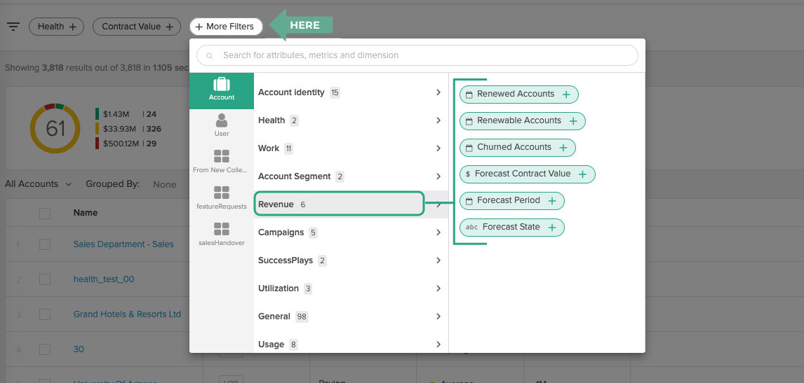This screenshot has height=383, width=804.
Task: Focus the attribute search field
Action: click(x=417, y=55)
